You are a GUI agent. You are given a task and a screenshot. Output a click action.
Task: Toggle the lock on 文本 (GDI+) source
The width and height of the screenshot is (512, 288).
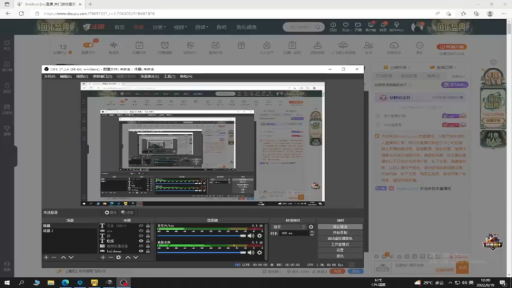tap(148, 226)
